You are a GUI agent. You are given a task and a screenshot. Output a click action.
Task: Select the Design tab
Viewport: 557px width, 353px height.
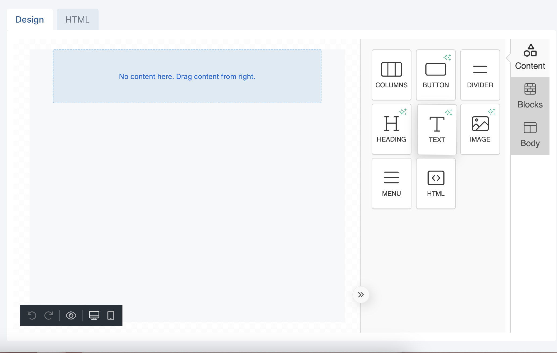pyautogui.click(x=30, y=20)
